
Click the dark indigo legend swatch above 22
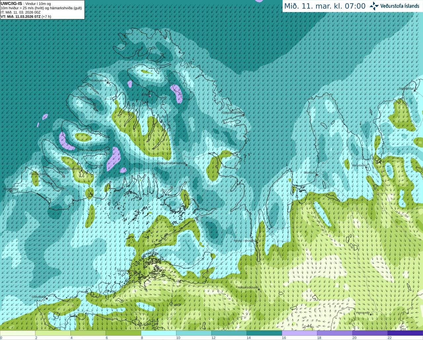click(405, 333)
